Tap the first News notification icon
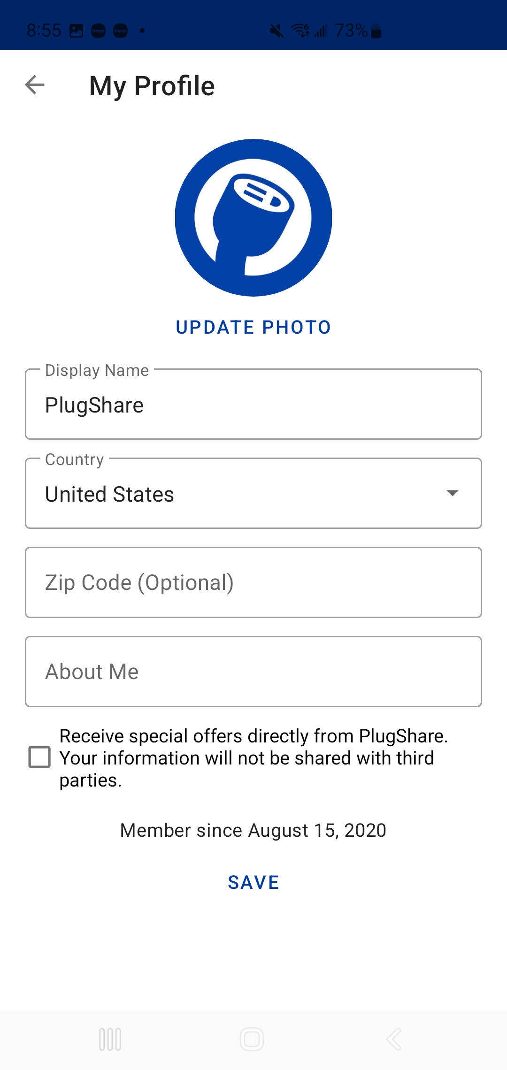This screenshot has height=1070, width=507. pos(98,31)
